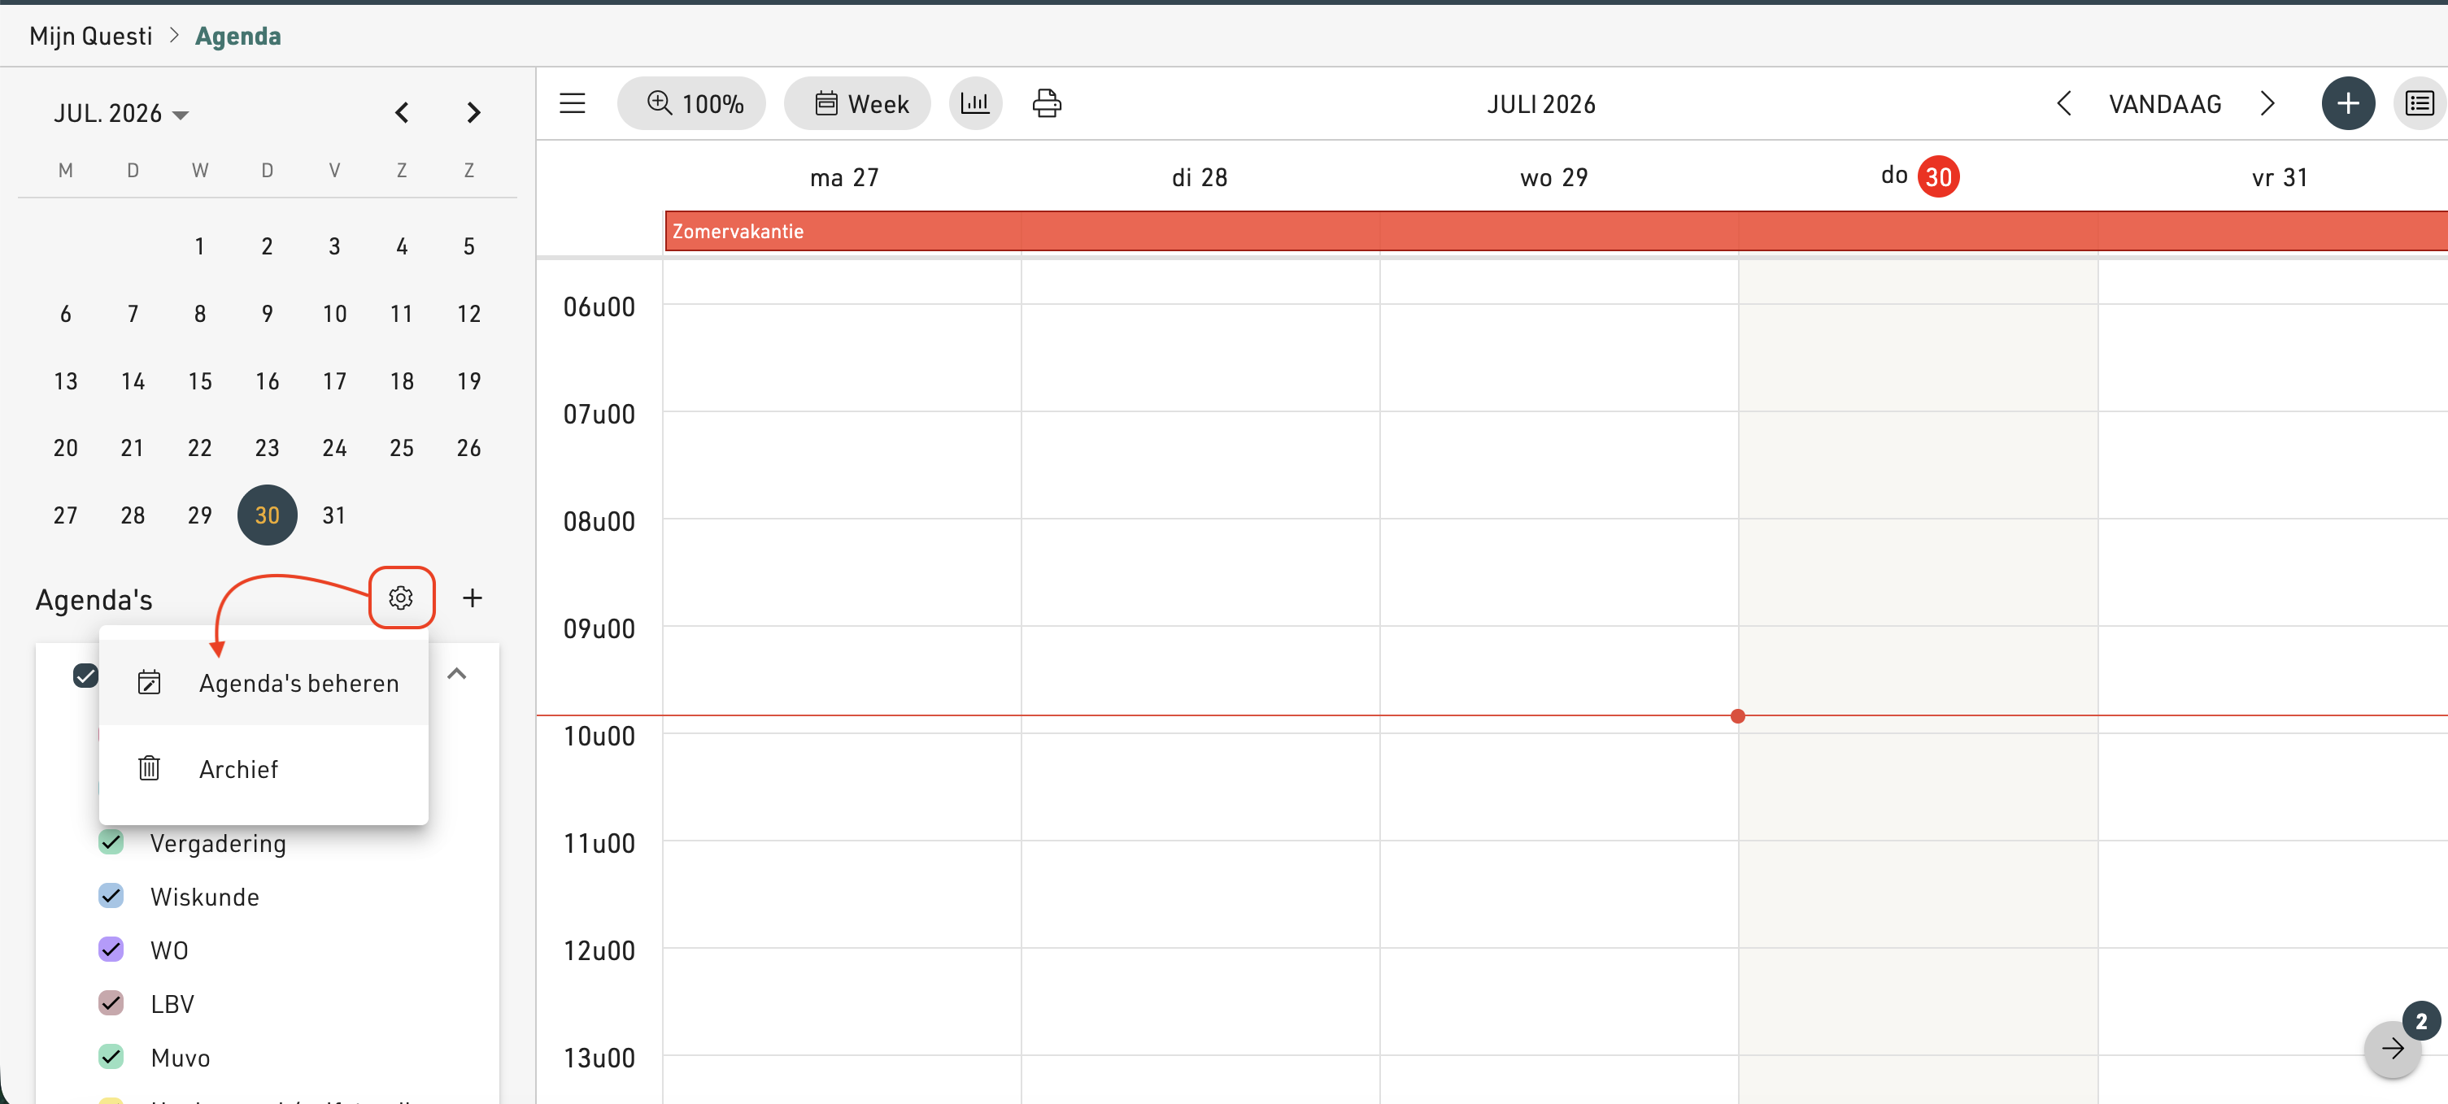Image resolution: width=2448 pixels, height=1104 pixels.
Task: Click the di 28 day header
Action: tap(1200, 178)
